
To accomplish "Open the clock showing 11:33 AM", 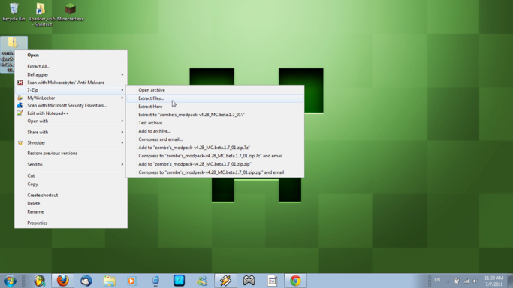I will pos(493,280).
